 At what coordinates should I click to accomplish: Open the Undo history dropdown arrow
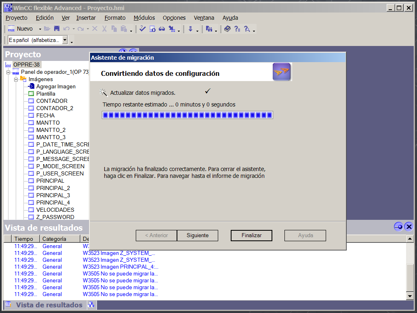[74, 29]
